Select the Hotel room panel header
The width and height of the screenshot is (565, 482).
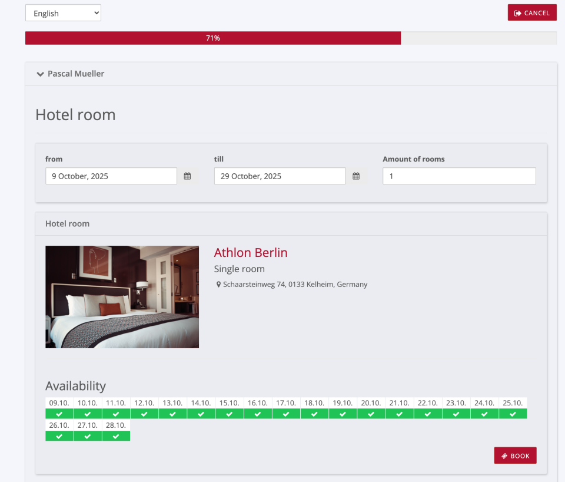(67, 223)
